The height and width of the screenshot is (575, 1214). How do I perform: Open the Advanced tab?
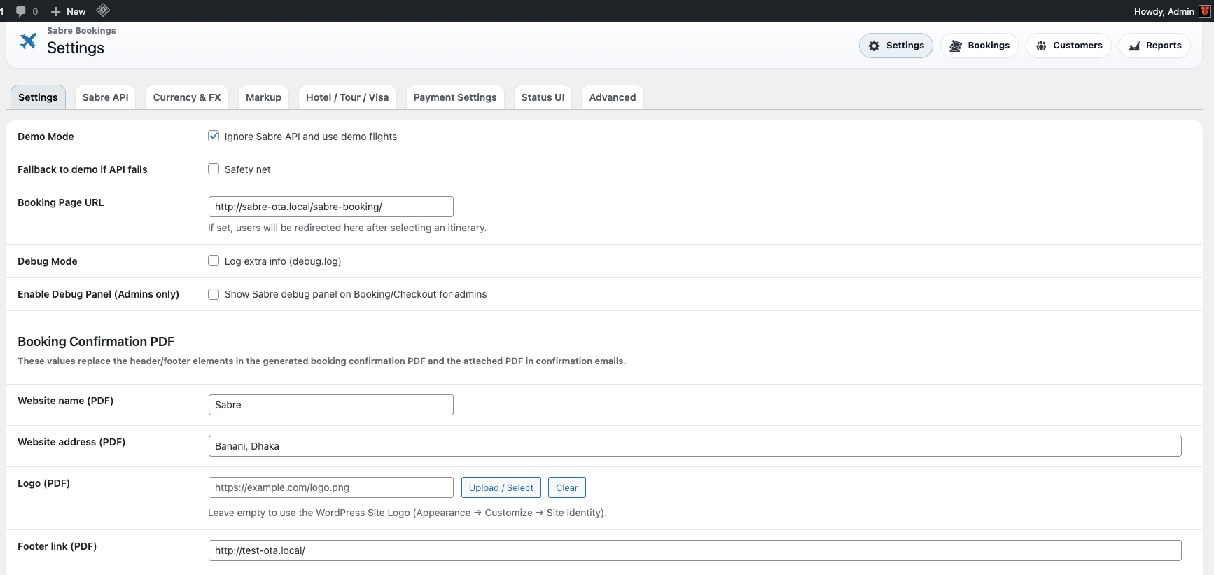[613, 97]
